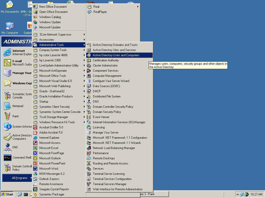The image size is (265, 198).
Task: Click the Computer Management icon
Action: tap(89, 76)
